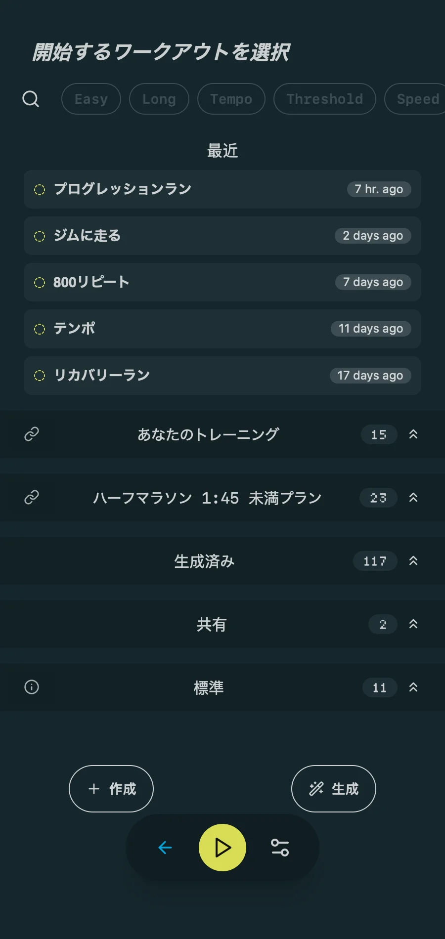The height and width of the screenshot is (939, 445).
Task: Click the search magnifier icon
Action: [x=31, y=99]
